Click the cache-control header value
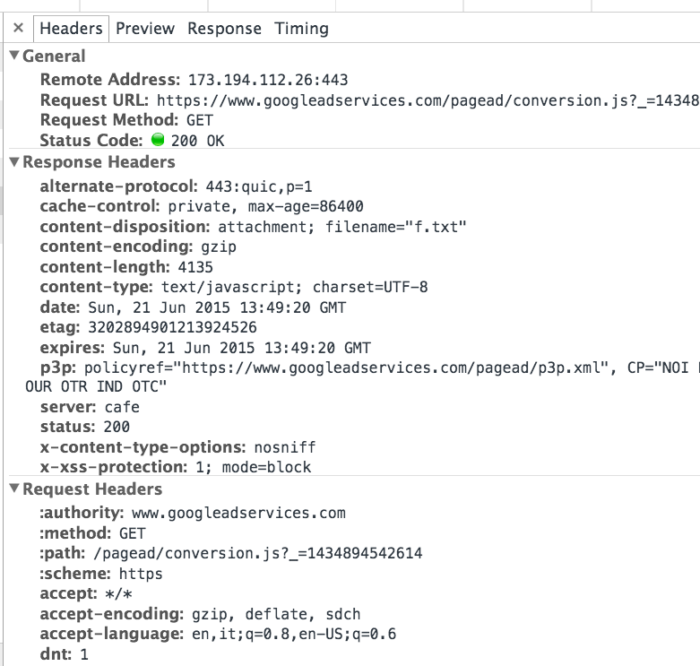This screenshot has width=700, height=666. pyautogui.click(x=265, y=206)
